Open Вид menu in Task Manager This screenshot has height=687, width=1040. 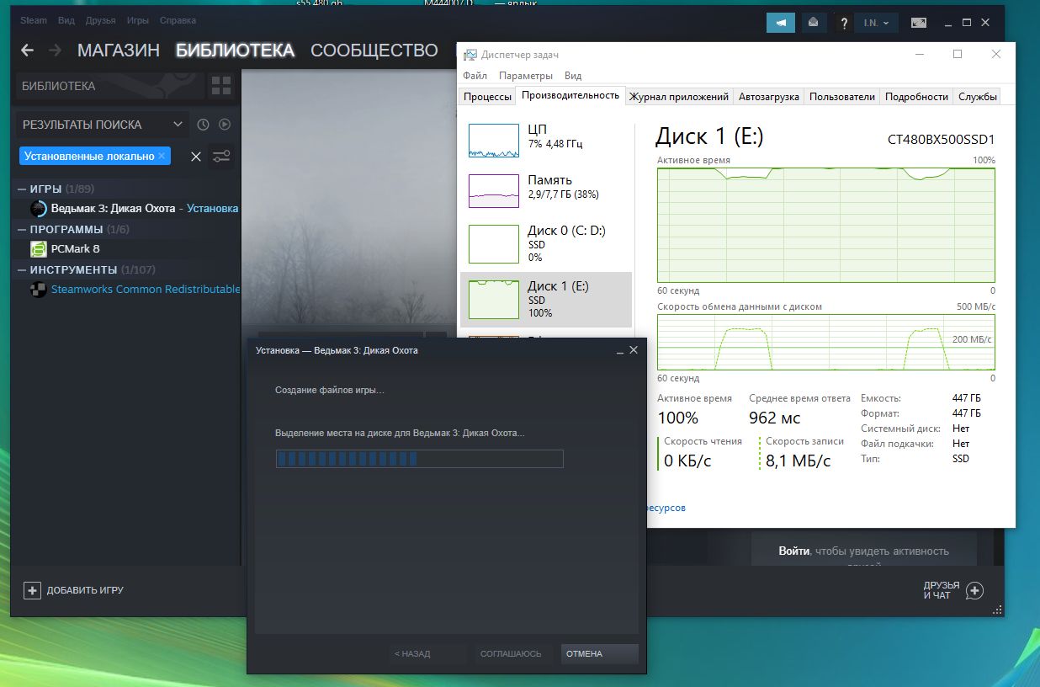coord(573,76)
